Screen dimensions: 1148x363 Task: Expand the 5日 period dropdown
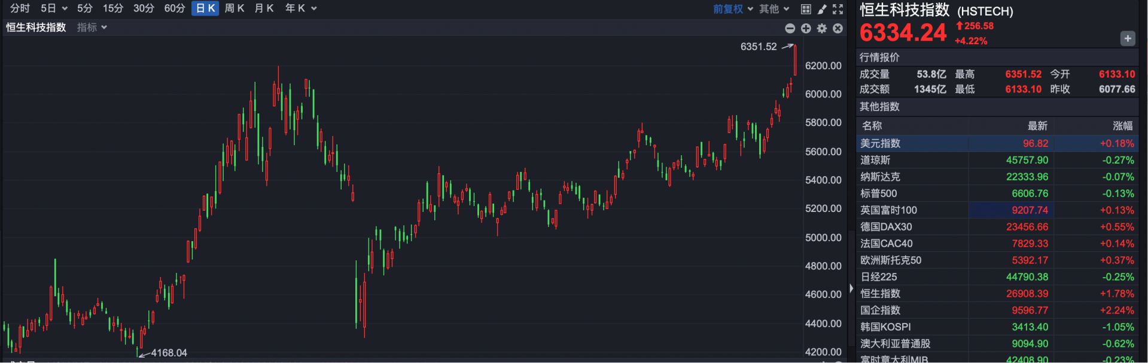(54, 8)
